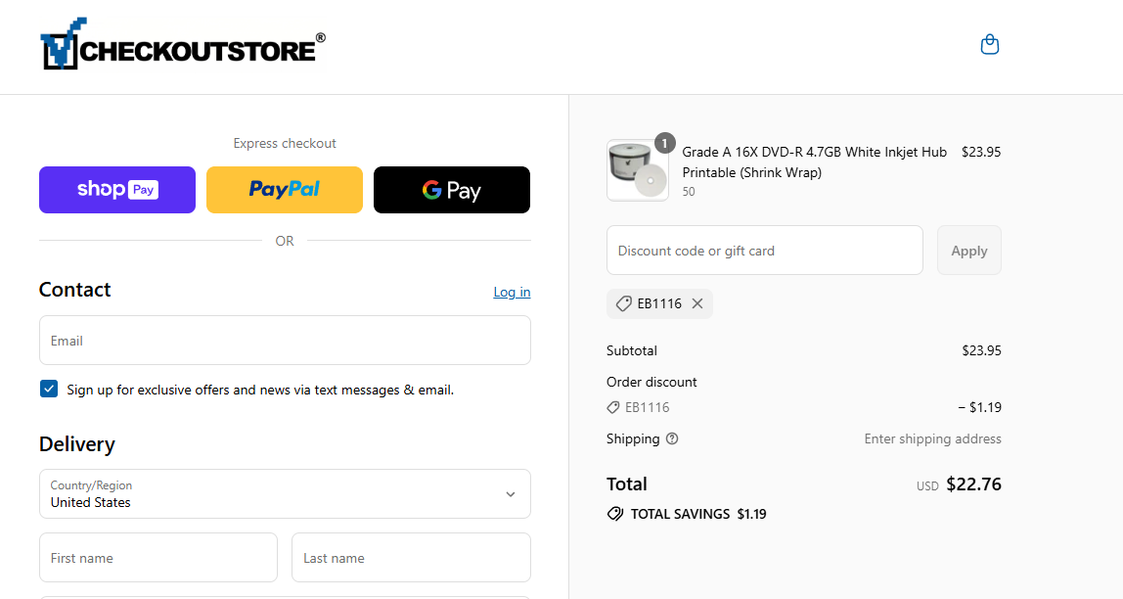Viewport: 1123px width, 599px height.
Task: Click the chevron on the United States selector
Action: [510, 494]
